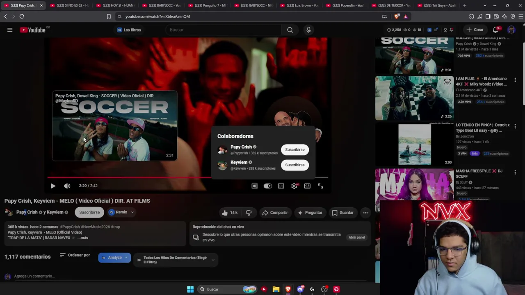
Task: Expand the description with ...más
Action: tap(82, 238)
